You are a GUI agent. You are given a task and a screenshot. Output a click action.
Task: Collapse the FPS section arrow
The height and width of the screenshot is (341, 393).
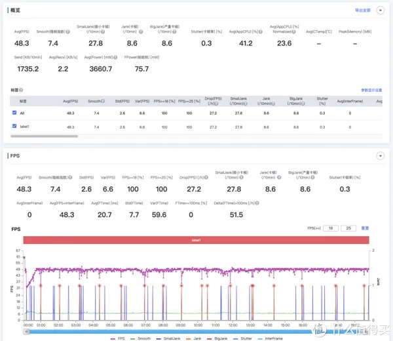click(381, 156)
